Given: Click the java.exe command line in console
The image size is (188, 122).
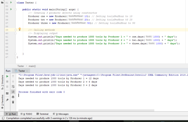Looking at the screenshot, I should tap(103, 75).
